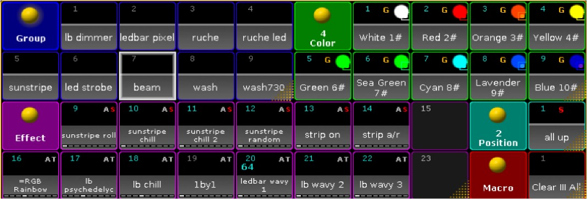
Task: Start the '1by1' effect
Action: click(205, 175)
